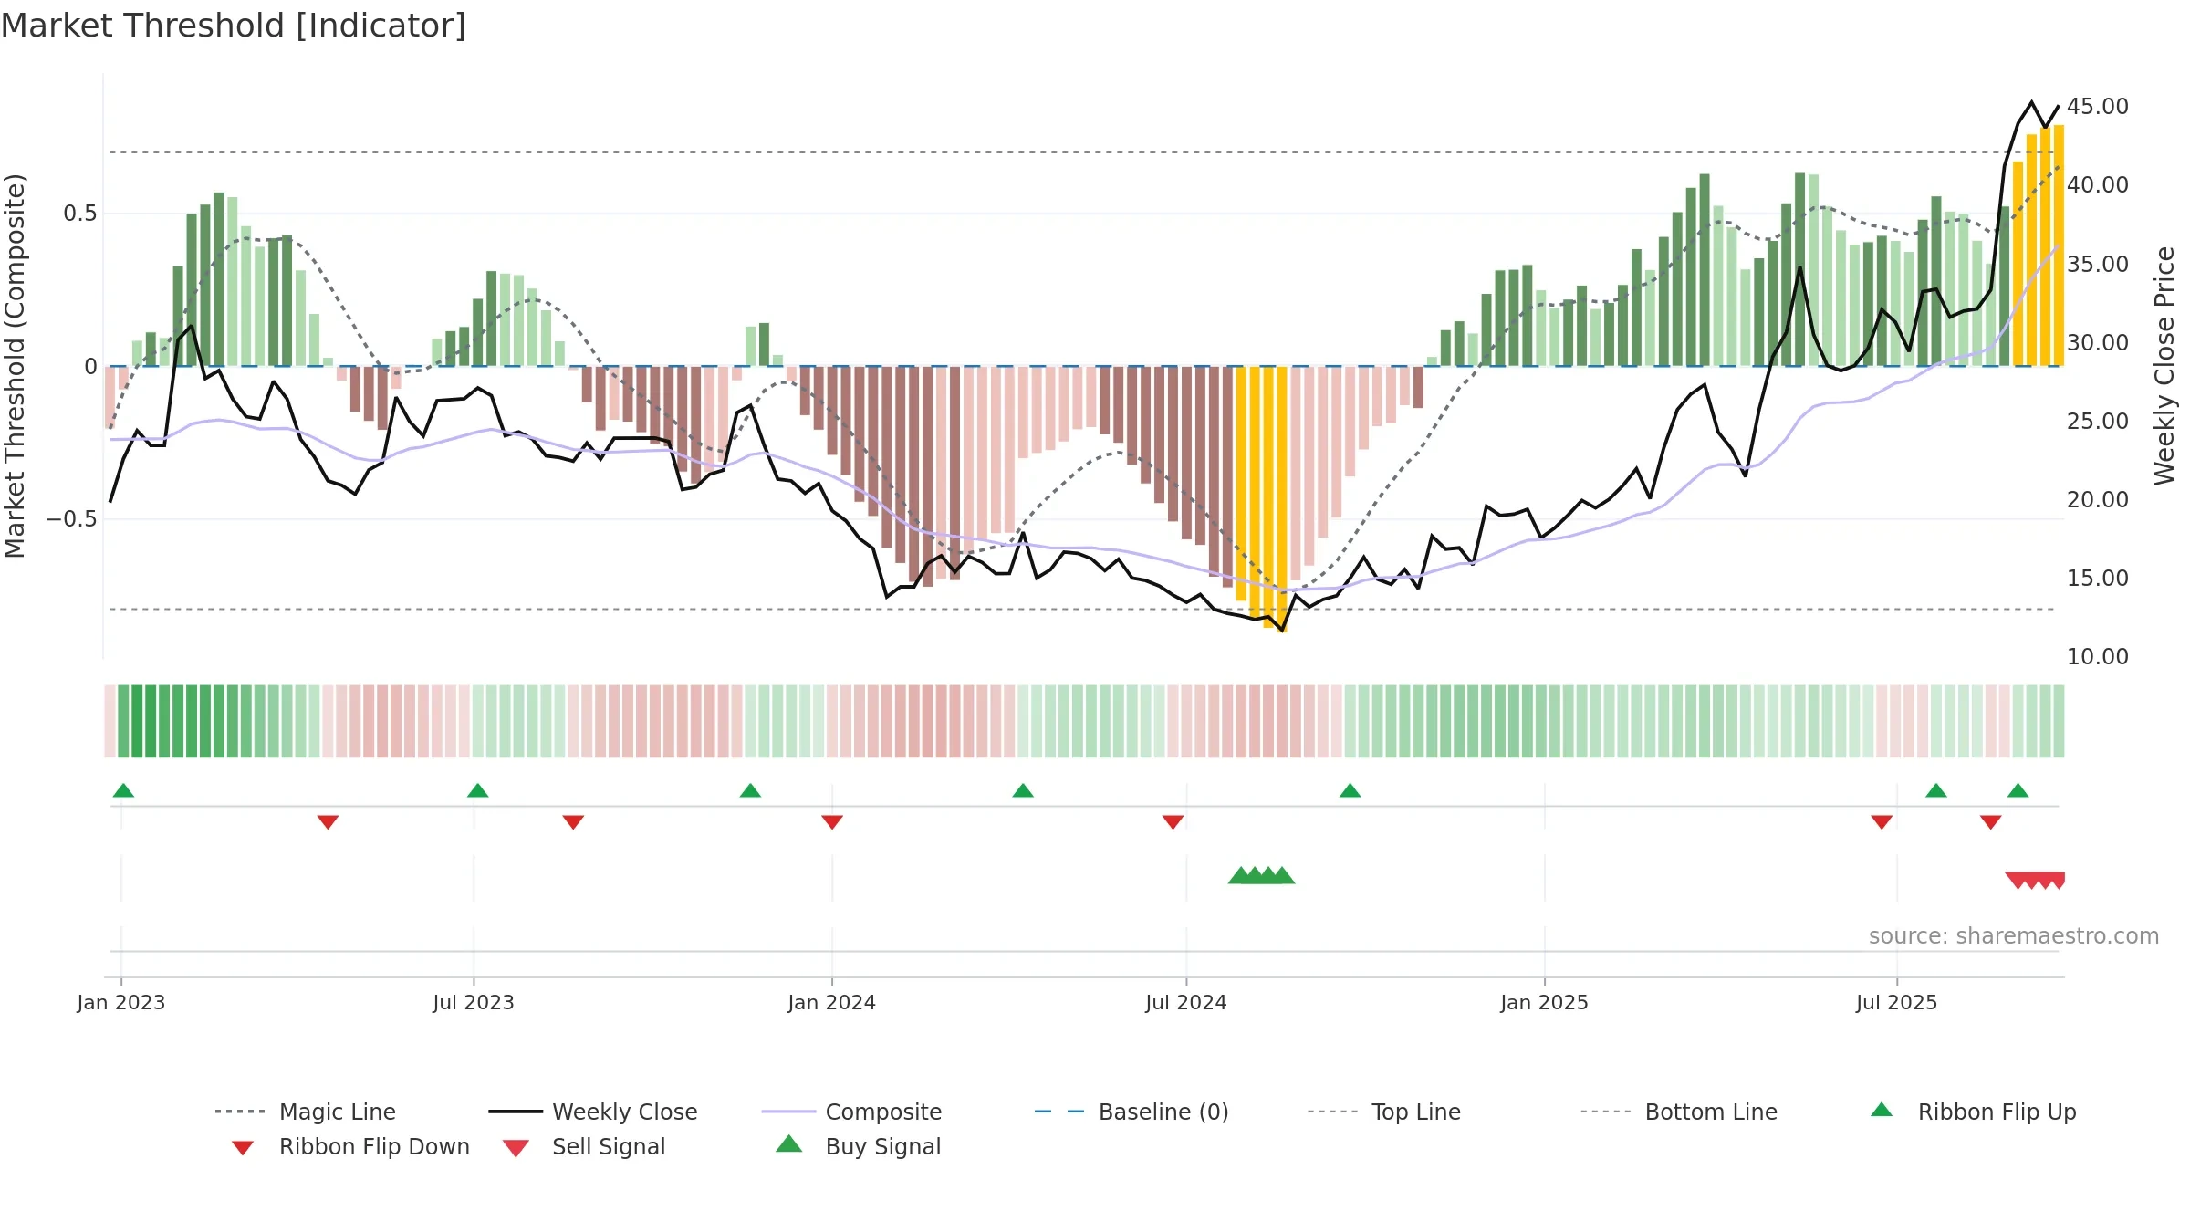Click the first red flip-down triangle in 2023
Image resolution: width=2190 pixels, height=1232 pixels.
tap(328, 822)
